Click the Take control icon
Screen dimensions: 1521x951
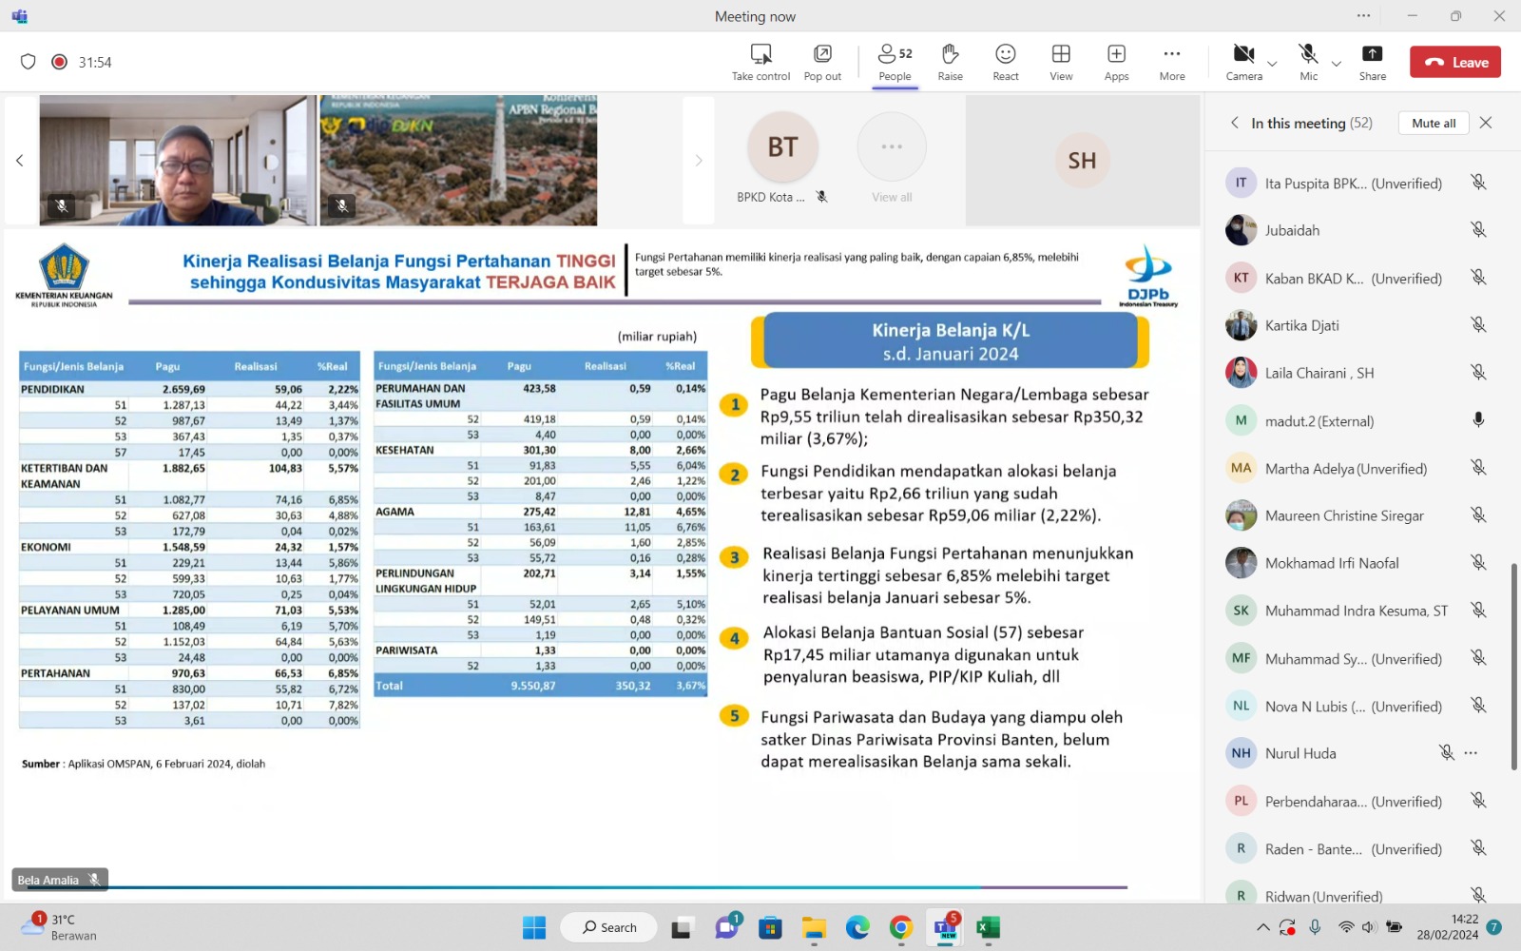(760, 54)
